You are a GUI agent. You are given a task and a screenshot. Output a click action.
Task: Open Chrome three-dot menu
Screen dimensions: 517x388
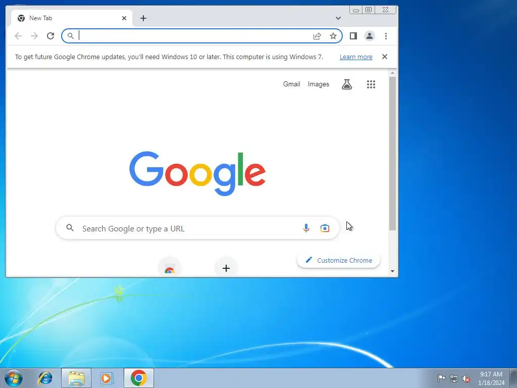[386, 36]
